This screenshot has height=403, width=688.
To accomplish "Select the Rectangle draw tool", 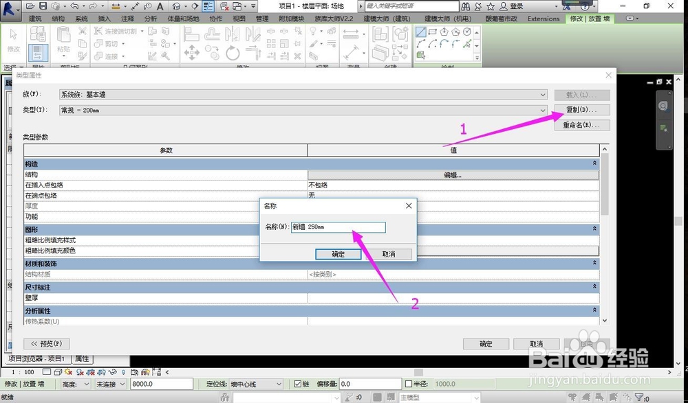I will coord(433,32).
